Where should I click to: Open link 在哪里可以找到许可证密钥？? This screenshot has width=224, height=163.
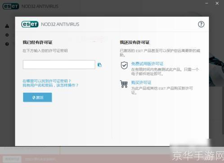[x=47, y=81]
